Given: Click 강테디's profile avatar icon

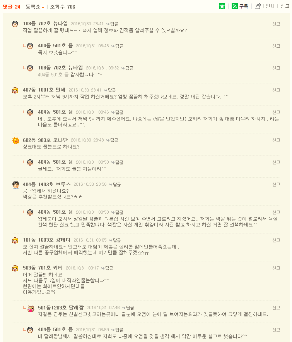Looking at the screenshot, I should [x=15, y=240].
